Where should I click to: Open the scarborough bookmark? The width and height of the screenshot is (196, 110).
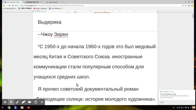click(x=10, y=8)
